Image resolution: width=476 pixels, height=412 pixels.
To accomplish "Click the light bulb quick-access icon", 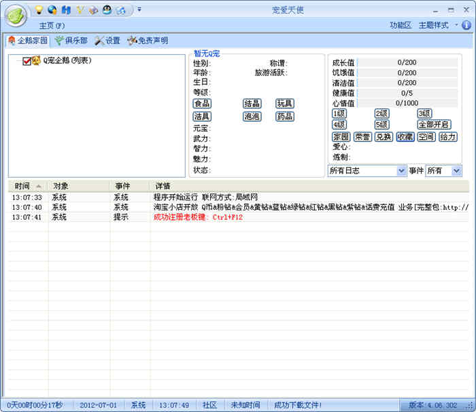I will [39, 10].
